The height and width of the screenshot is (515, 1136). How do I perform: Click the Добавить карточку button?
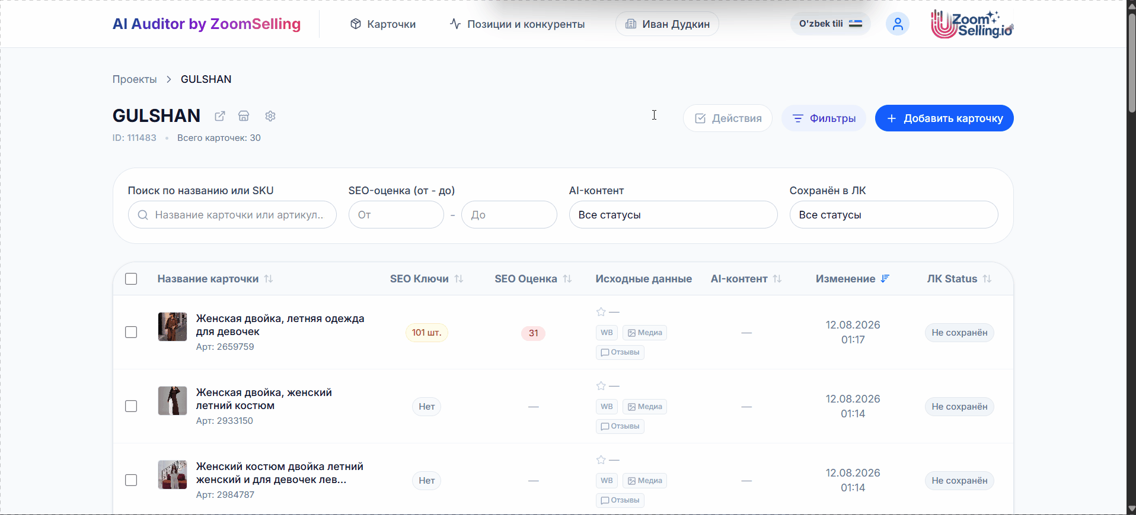click(x=944, y=118)
